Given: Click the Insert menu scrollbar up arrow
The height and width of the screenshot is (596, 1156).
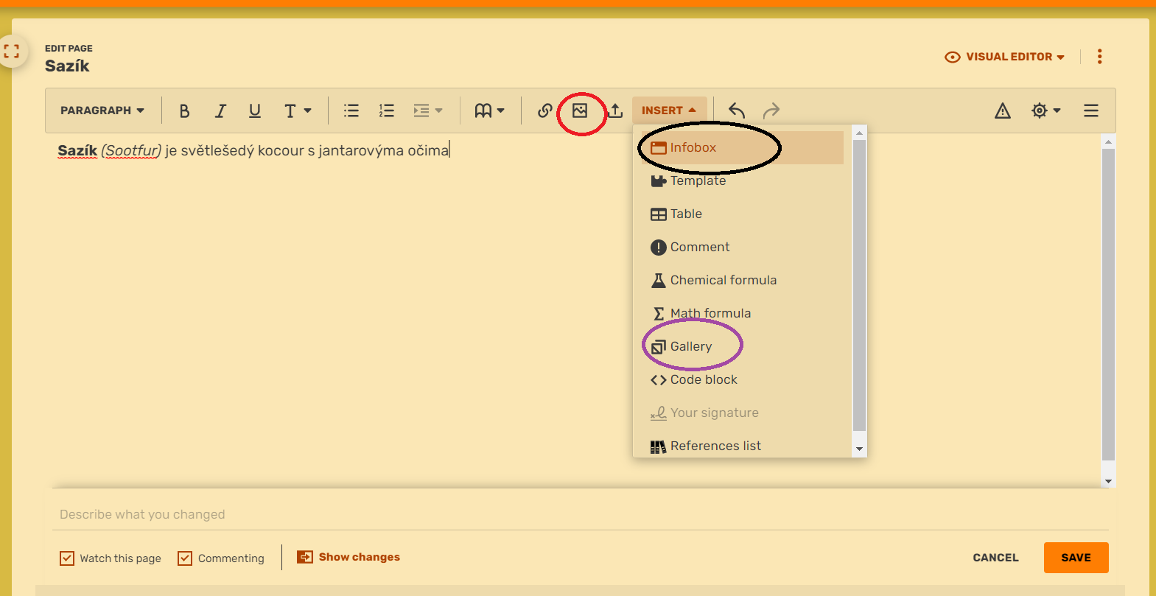Looking at the screenshot, I should [859, 133].
